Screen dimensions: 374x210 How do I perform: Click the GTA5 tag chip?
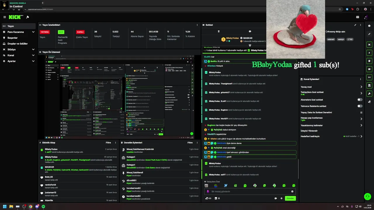point(350,39)
